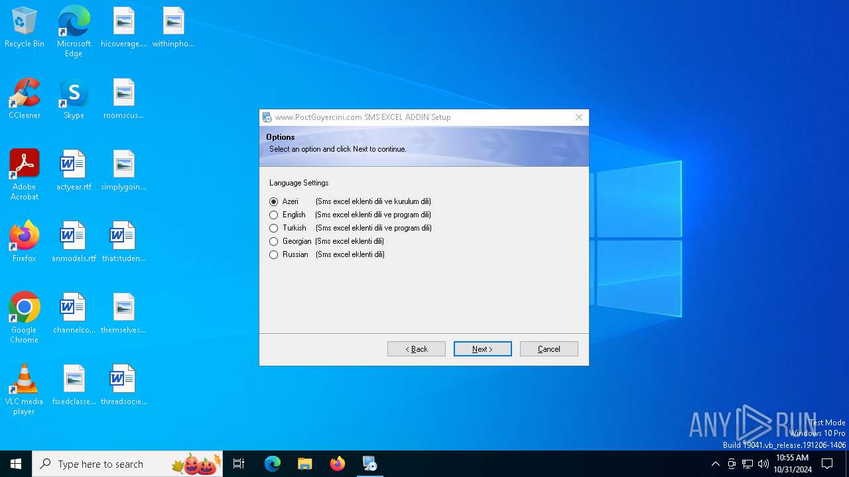Select the roomscus image file
The height and width of the screenshot is (477, 849).
pos(124,99)
